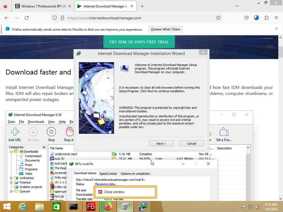Switch to Options on completion tab
283x212 pixels.
point(135,174)
